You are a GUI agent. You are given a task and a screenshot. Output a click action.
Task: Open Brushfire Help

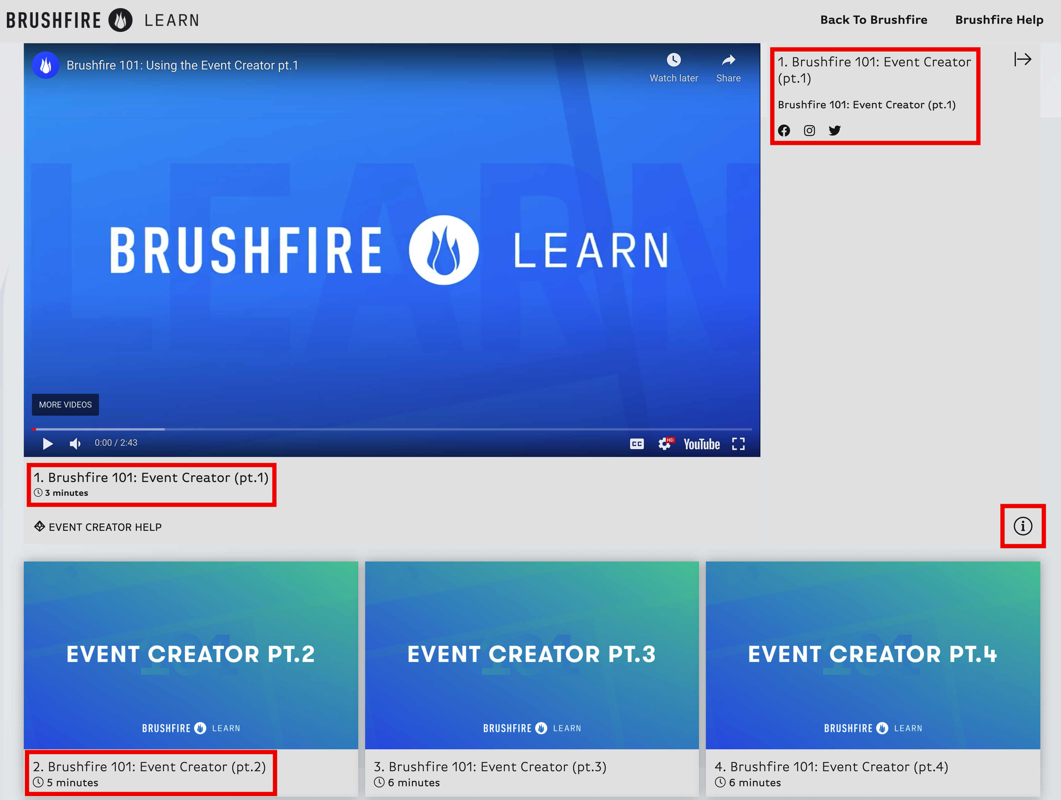[x=999, y=20]
